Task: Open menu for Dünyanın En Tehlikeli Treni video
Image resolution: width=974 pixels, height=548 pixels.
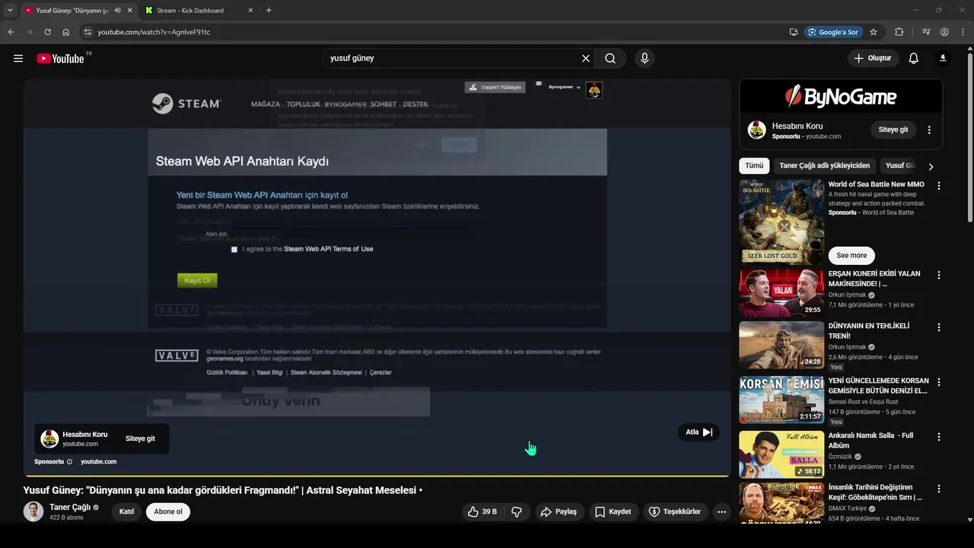Action: coord(938,327)
